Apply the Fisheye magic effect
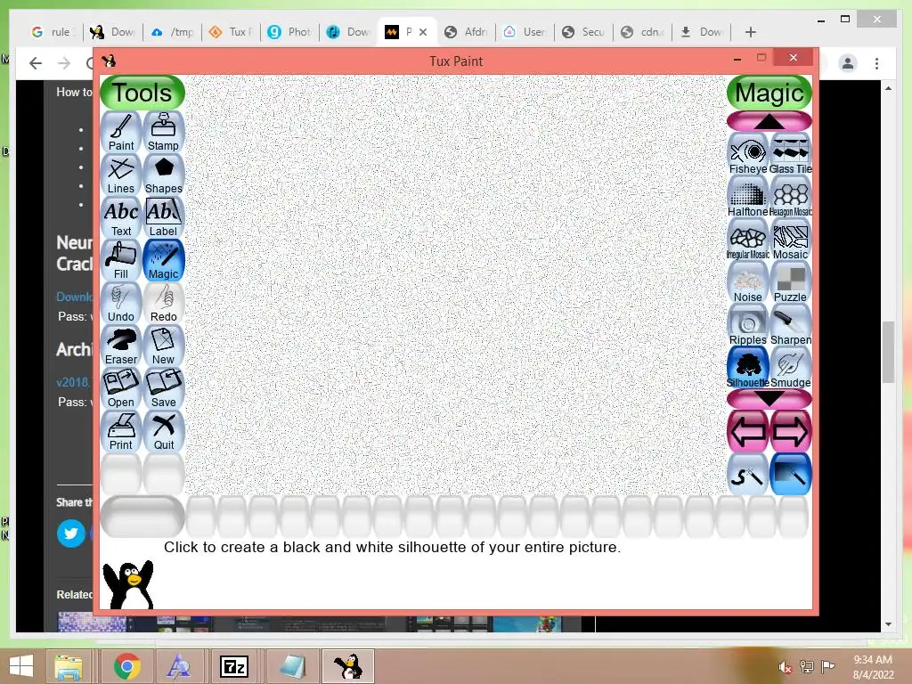Image resolution: width=912 pixels, height=684 pixels. click(x=748, y=154)
